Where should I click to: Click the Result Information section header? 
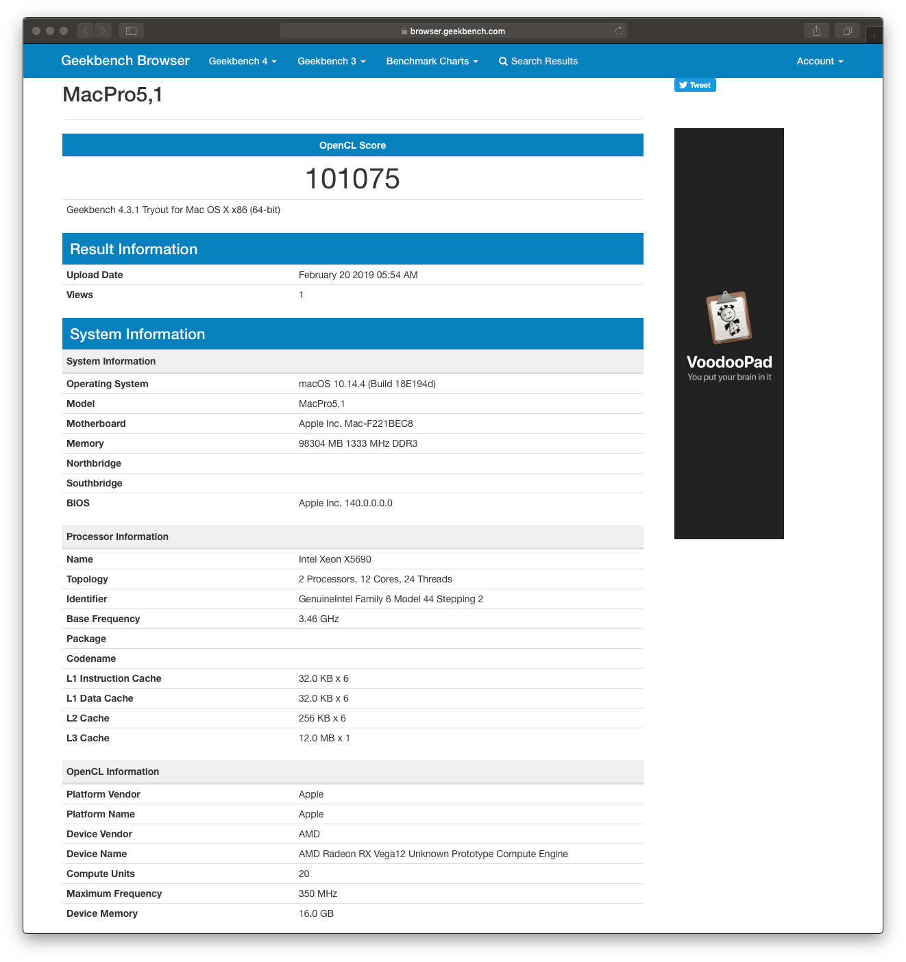353,249
